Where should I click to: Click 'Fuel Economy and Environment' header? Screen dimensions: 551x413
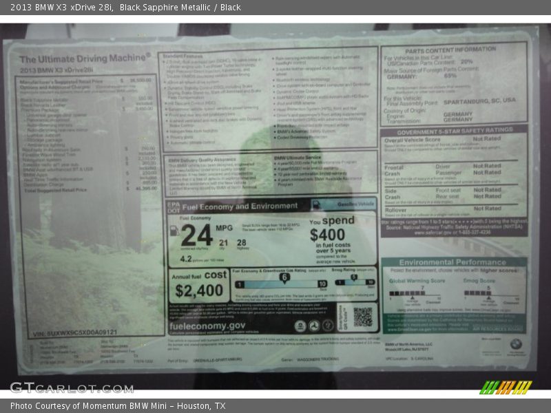tap(240, 206)
